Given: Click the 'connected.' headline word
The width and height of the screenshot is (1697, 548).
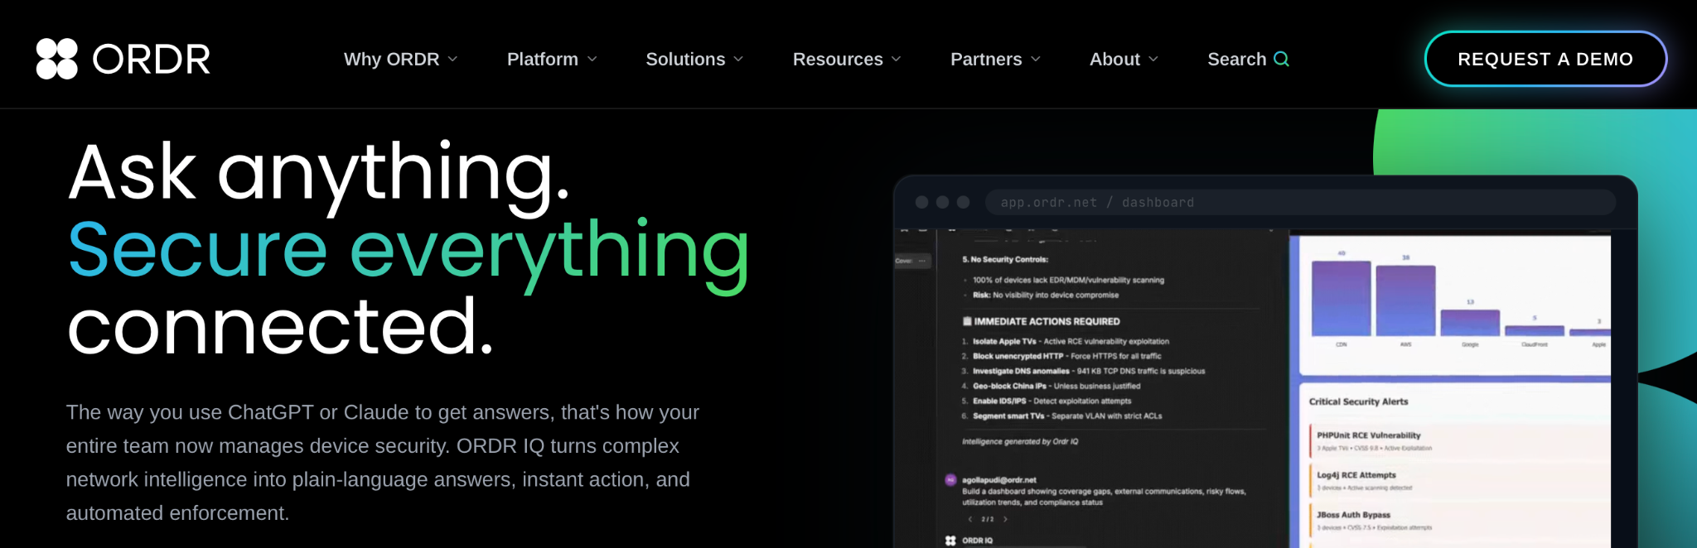Looking at the screenshot, I should (280, 327).
